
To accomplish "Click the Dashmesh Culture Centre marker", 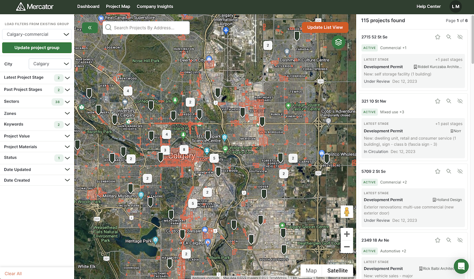I will pyautogui.click(x=287, y=52).
